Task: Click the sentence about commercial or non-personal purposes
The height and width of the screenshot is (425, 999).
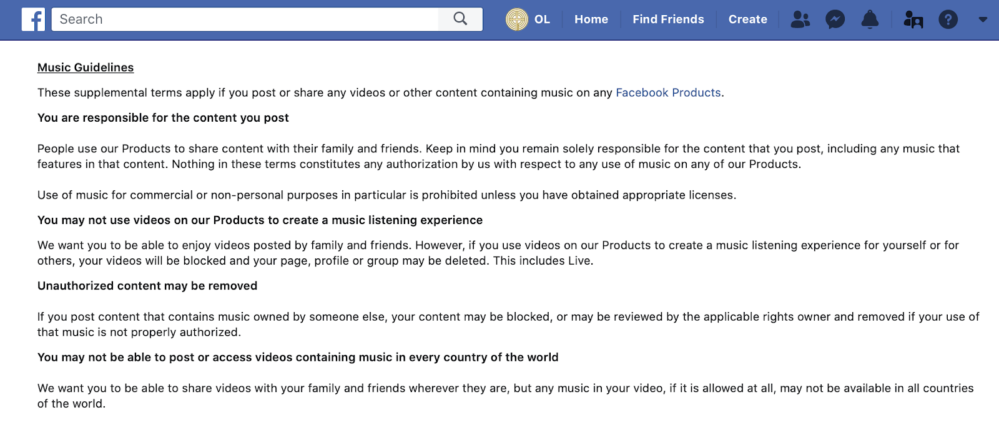Action: tap(386, 195)
